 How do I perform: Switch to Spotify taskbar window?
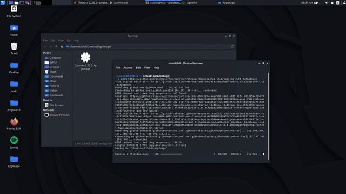point(190,3)
